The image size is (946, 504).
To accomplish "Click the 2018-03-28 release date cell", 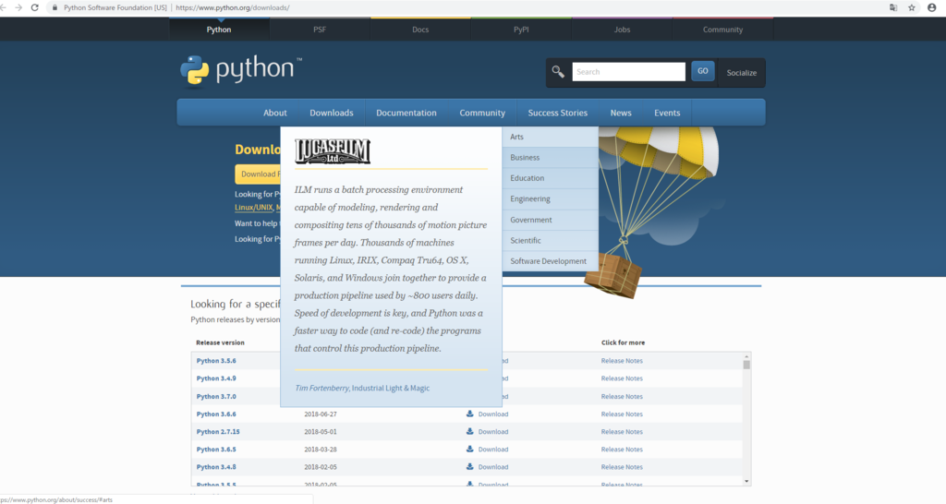I will (x=321, y=450).
